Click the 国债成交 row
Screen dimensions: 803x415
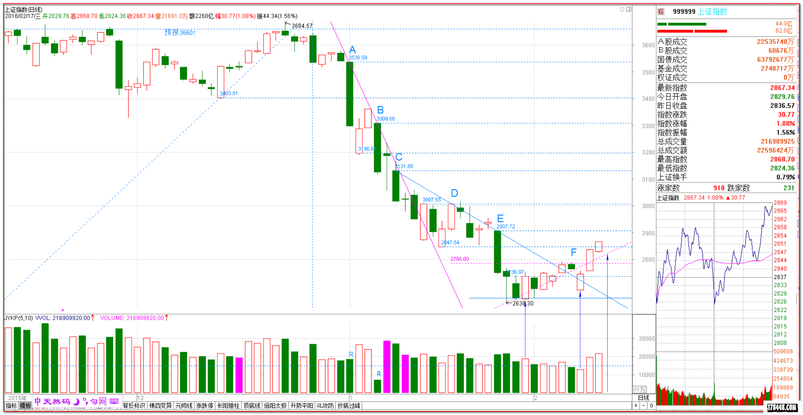[x=726, y=60]
